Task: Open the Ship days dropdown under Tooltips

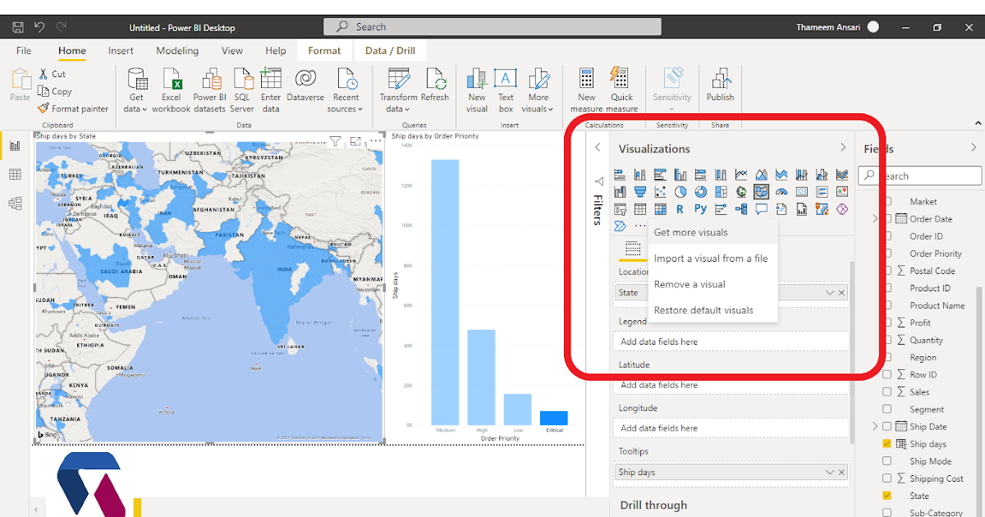Action: [828, 472]
